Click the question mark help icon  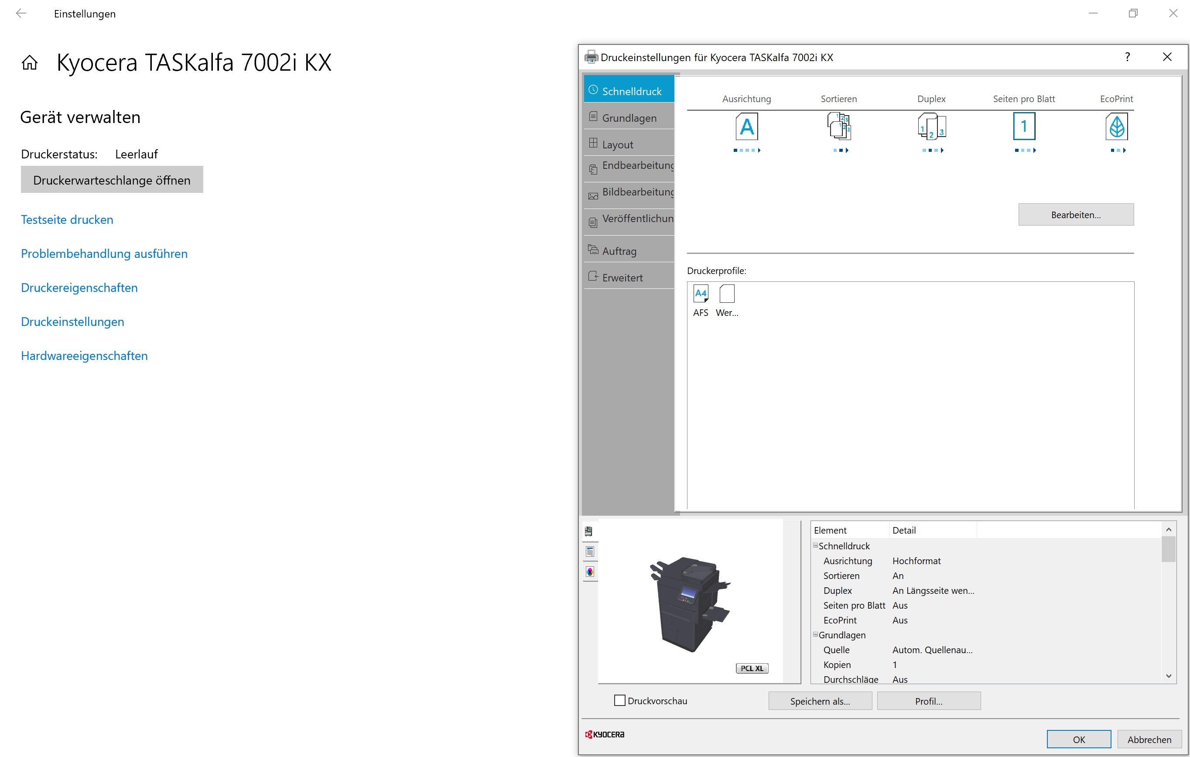click(x=1127, y=57)
